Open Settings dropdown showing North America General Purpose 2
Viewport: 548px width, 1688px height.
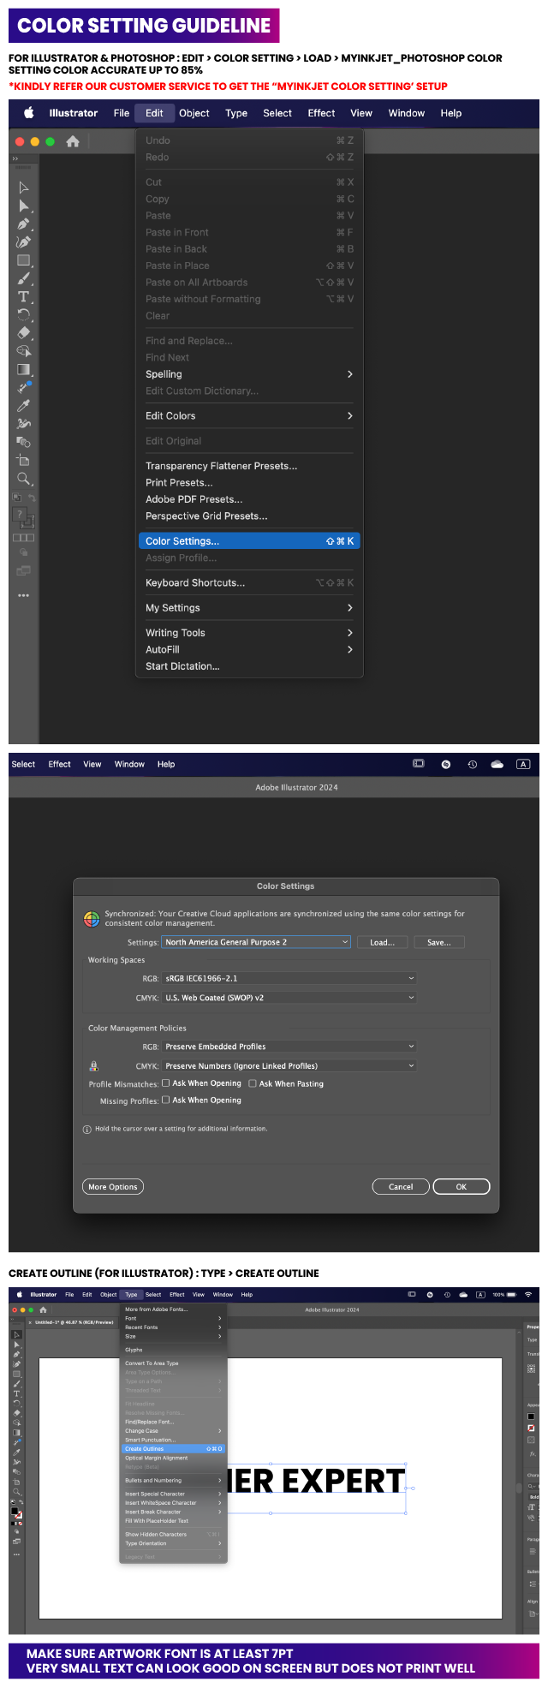point(257,942)
